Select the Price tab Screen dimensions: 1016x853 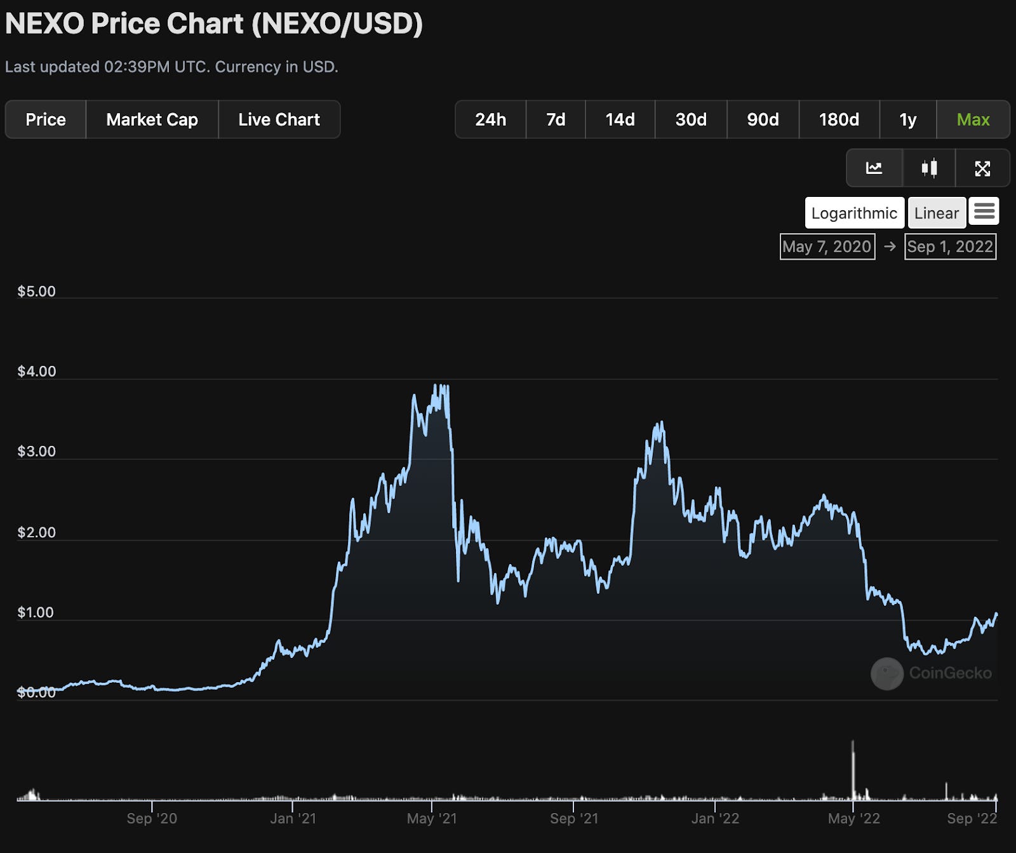point(46,119)
